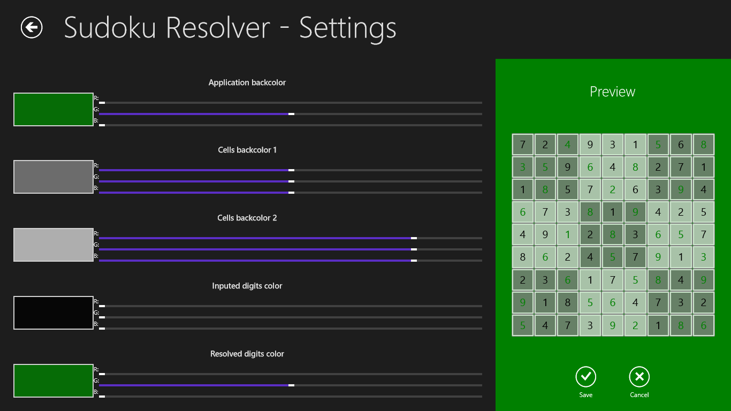731x411 pixels.
Task: Click Application backcolor G slider handle
Action: (291, 114)
